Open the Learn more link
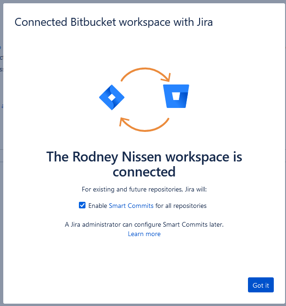This screenshot has height=306, width=286. [144, 234]
